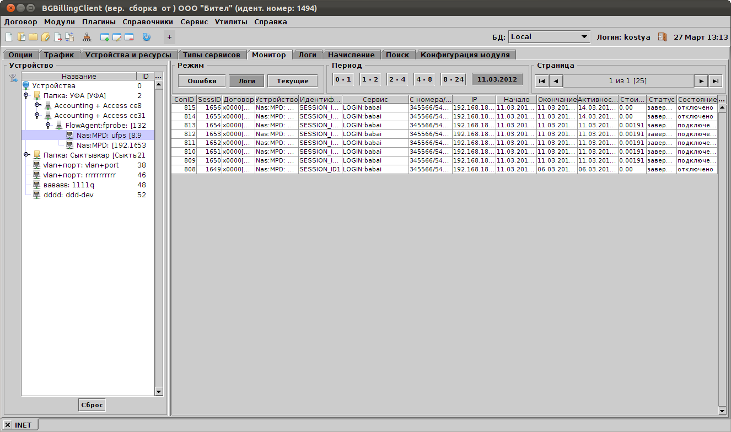Go to the next page arrow

701,81
